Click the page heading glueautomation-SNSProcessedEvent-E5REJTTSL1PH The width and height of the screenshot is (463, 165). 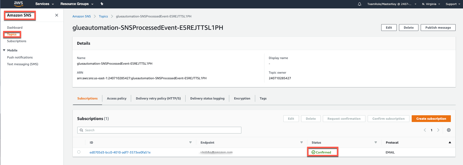click(x=148, y=28)
